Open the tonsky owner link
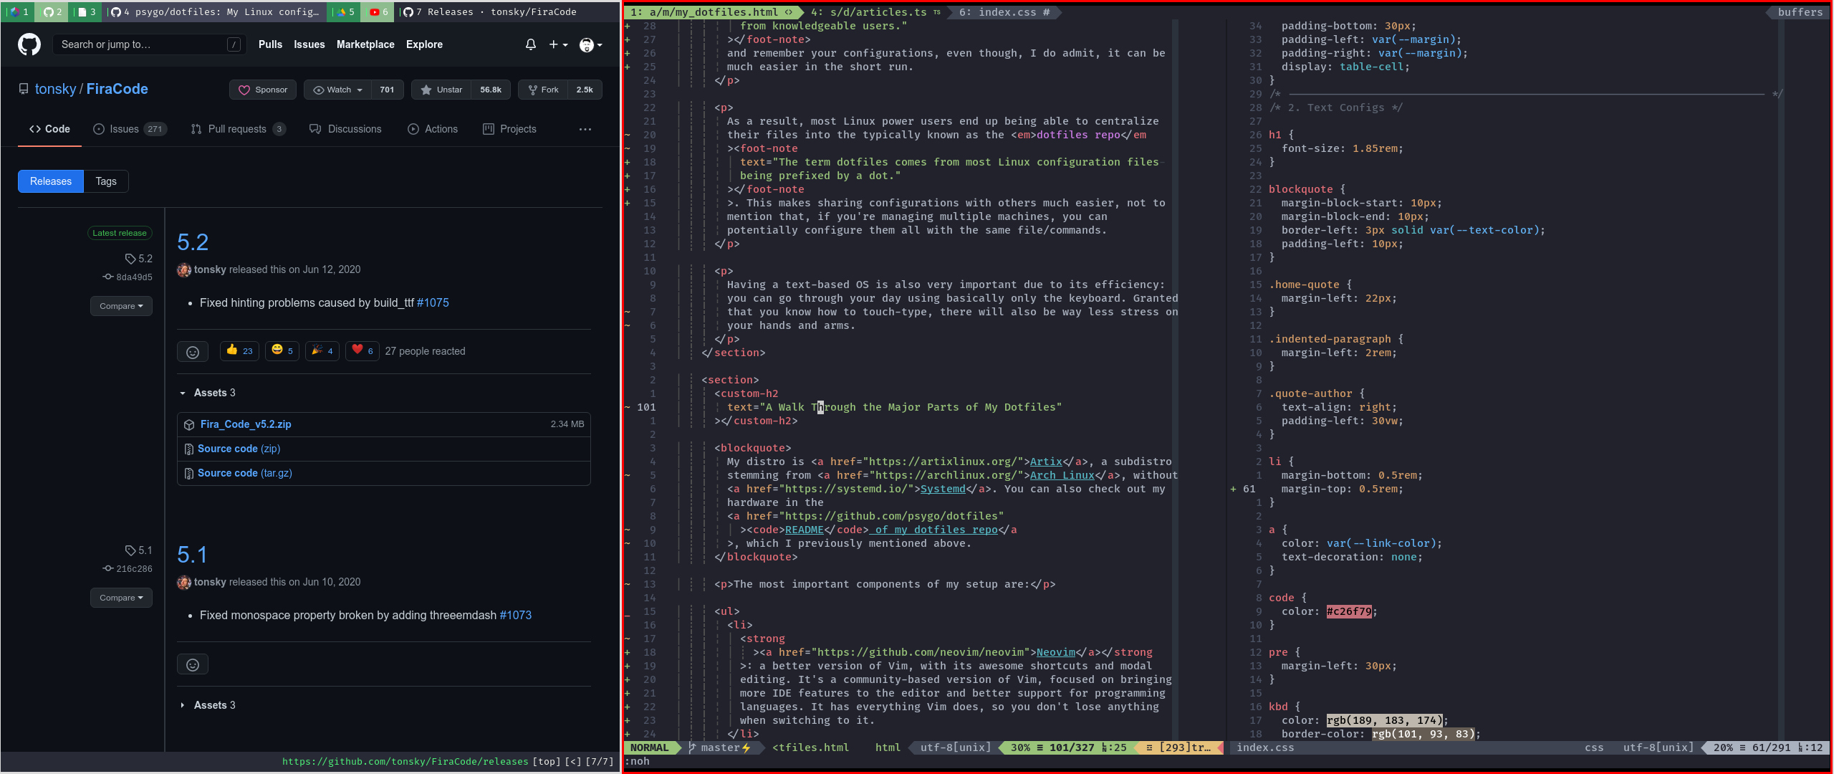 click(55, 89)
